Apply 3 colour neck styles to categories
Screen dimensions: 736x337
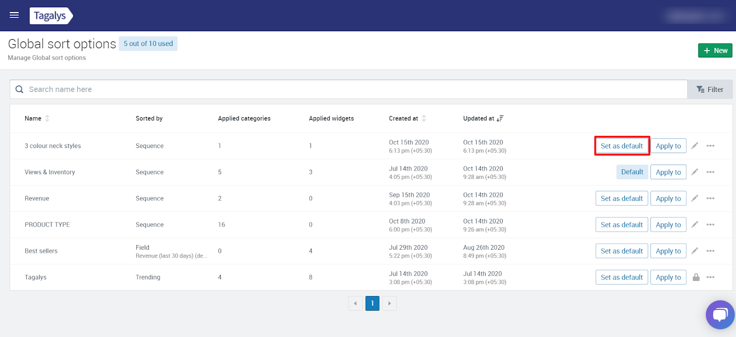pyautogui.click(x=668, y=146)
